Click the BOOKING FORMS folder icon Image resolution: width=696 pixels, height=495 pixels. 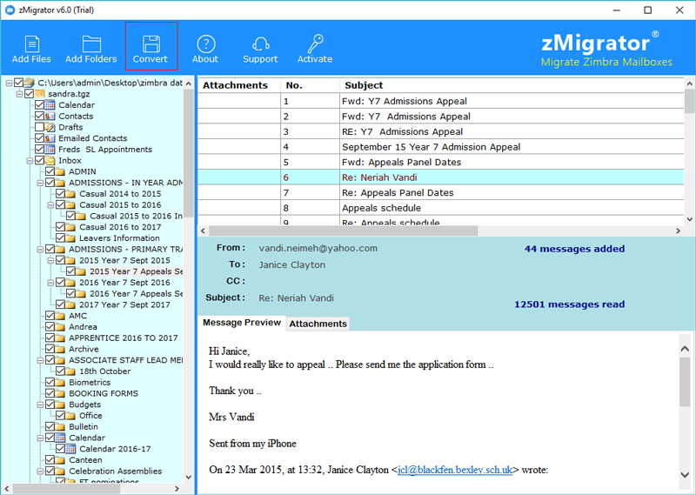[x=60, y=393]
